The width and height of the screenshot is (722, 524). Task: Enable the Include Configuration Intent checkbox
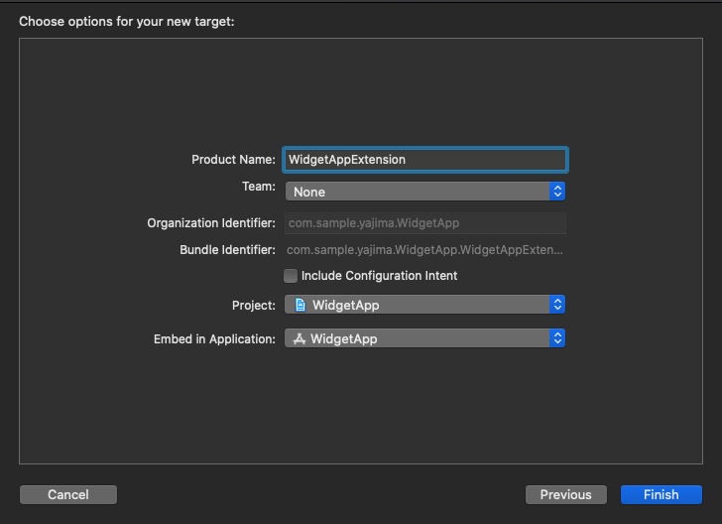(x=291, y=276)
